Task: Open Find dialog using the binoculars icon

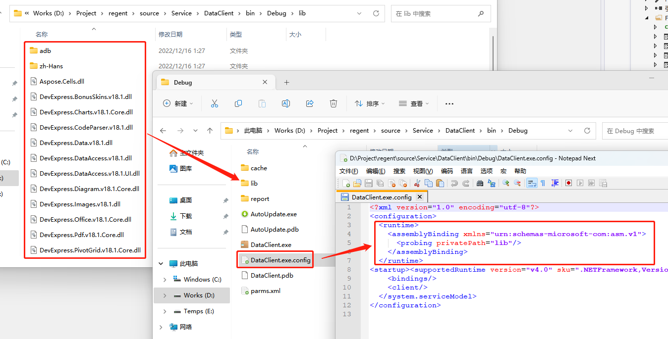Action: (481, 183)
